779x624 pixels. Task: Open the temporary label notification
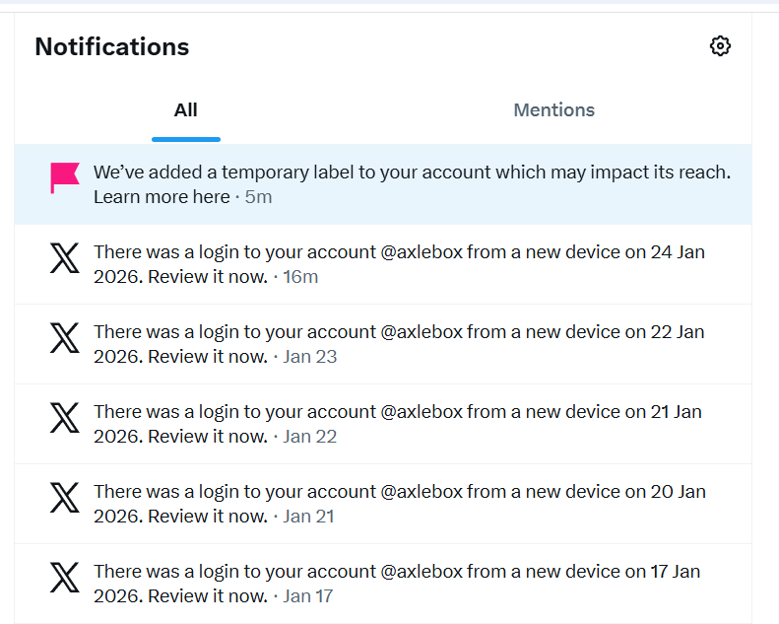point(383,184)
